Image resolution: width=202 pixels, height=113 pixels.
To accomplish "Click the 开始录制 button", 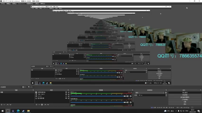I will (x=185, y=95).
